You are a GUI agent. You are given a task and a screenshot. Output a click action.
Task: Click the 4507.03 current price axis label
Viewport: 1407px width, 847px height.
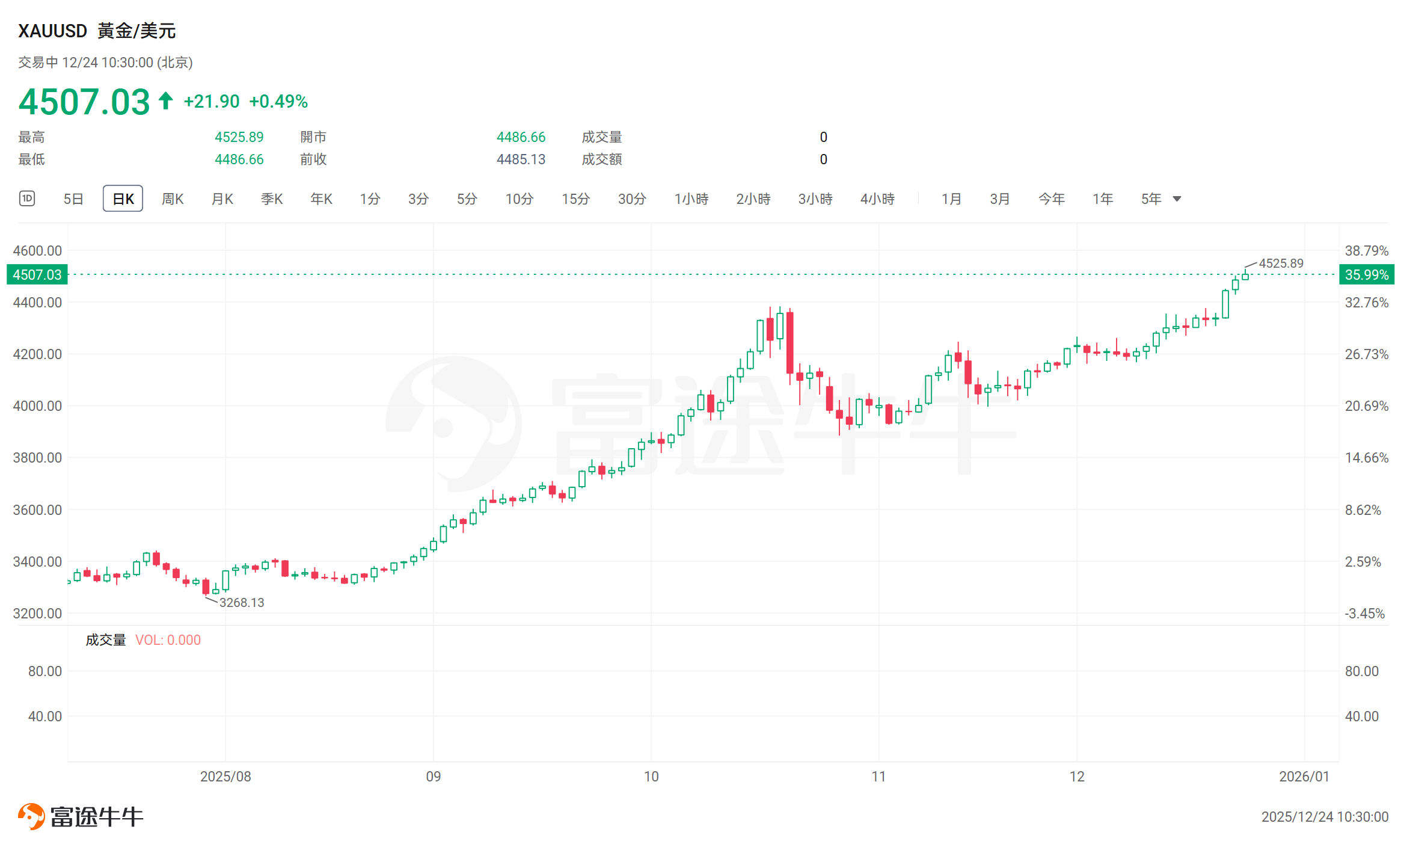tap(37, 275)
